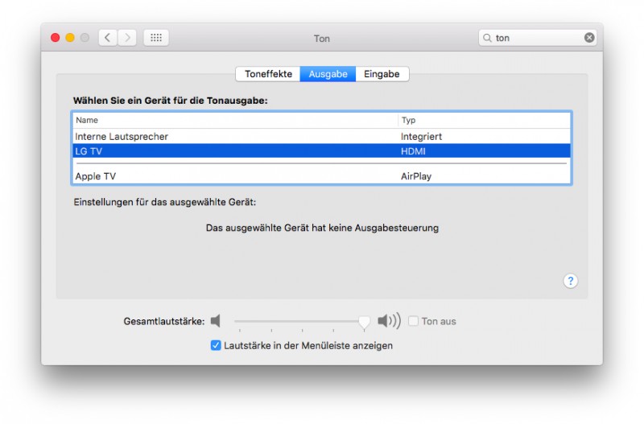Viewport: 644px width, 424px height.
Task: Click the low volume speaker icon
Action: (215, 322)
